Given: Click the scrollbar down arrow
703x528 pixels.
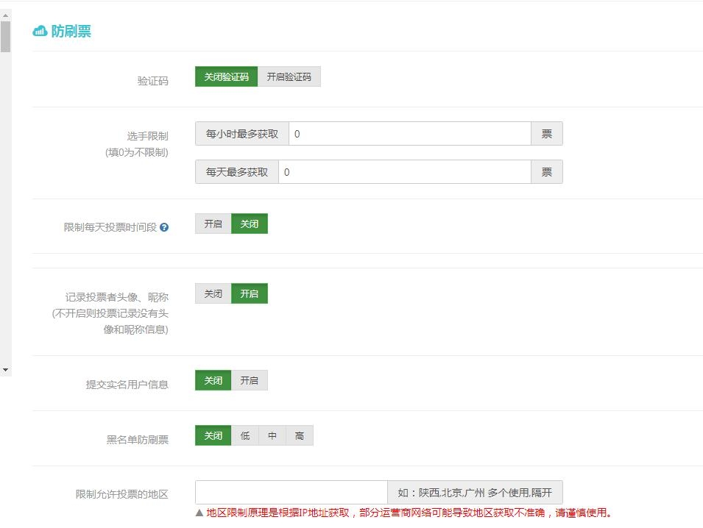Looking at the screenshot, I should [5, 369].
